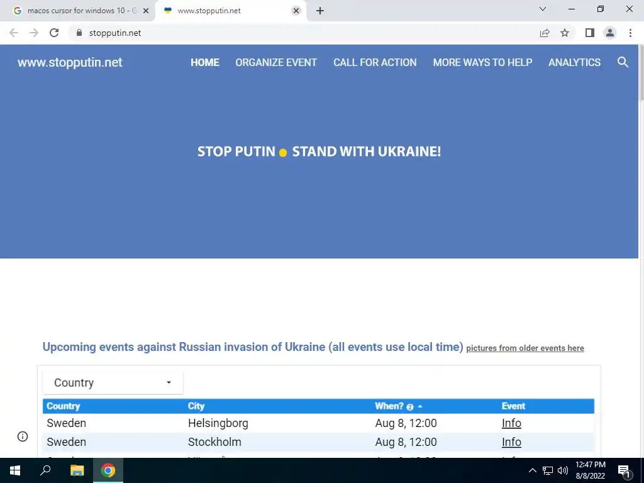644x483 pixels.
Task: Open File Explorer from taskbar
Action: click(77, 470)
